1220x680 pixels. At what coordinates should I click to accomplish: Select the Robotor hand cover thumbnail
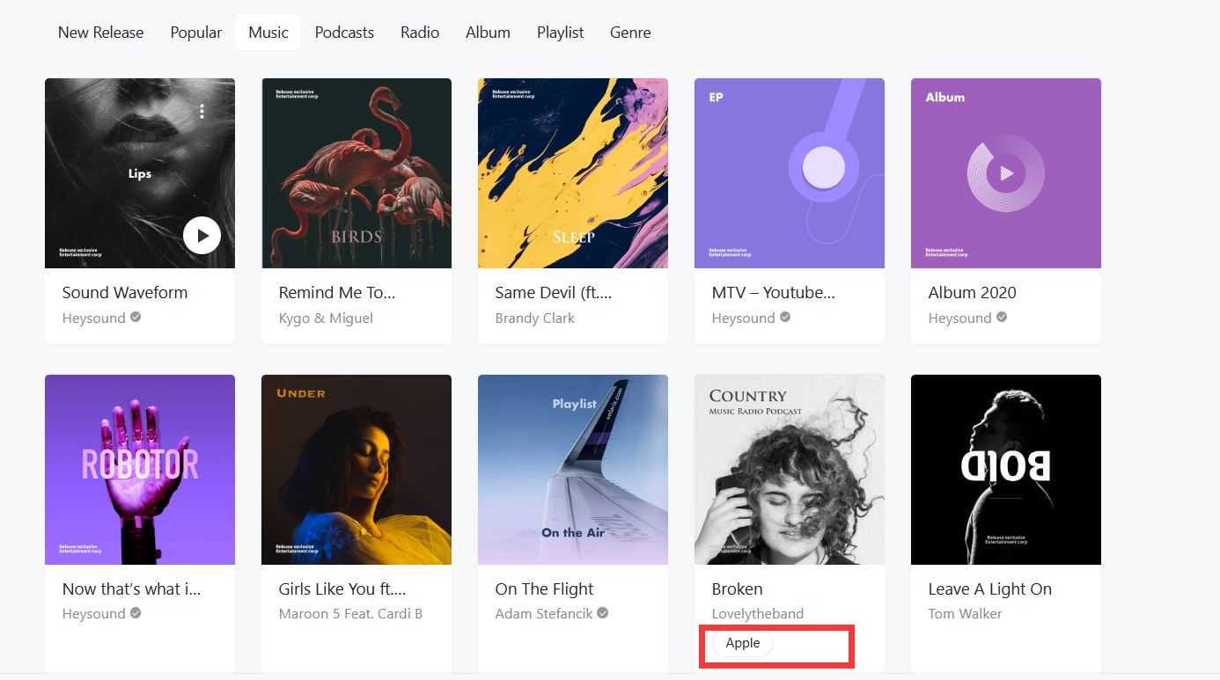coord(140,470)
